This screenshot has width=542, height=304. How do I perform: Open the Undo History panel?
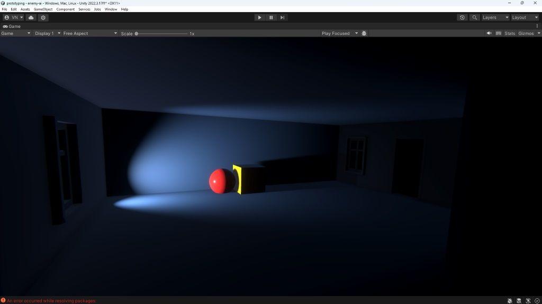click(x=462, y=17)
